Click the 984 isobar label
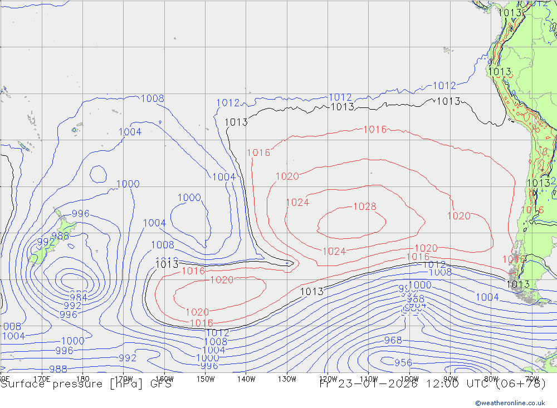This screenshot has width=557, height=408. click(79, 298)
